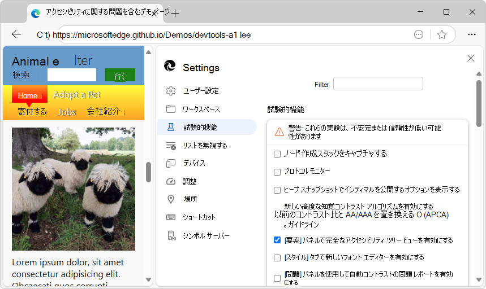Click the keyboard icon for ショートカット
Viewport: 486px width, 289px height.
(171, 217)
